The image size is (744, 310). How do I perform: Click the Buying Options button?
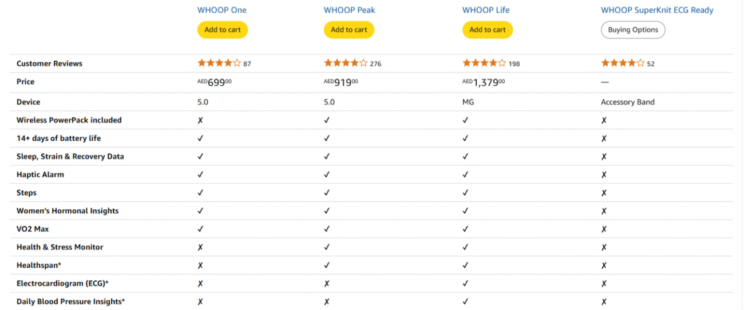tap(633, 30)
